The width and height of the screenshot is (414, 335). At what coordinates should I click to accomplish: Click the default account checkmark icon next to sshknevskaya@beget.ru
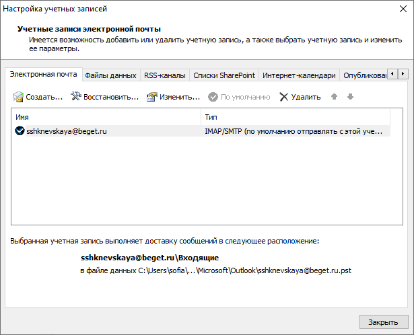(20, 131)
